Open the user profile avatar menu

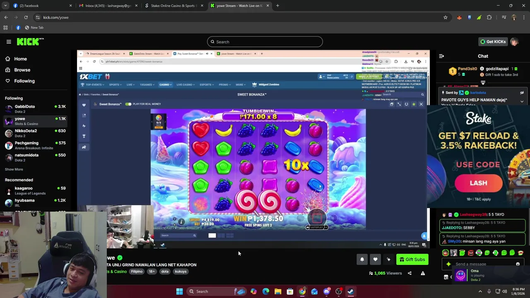514,42
